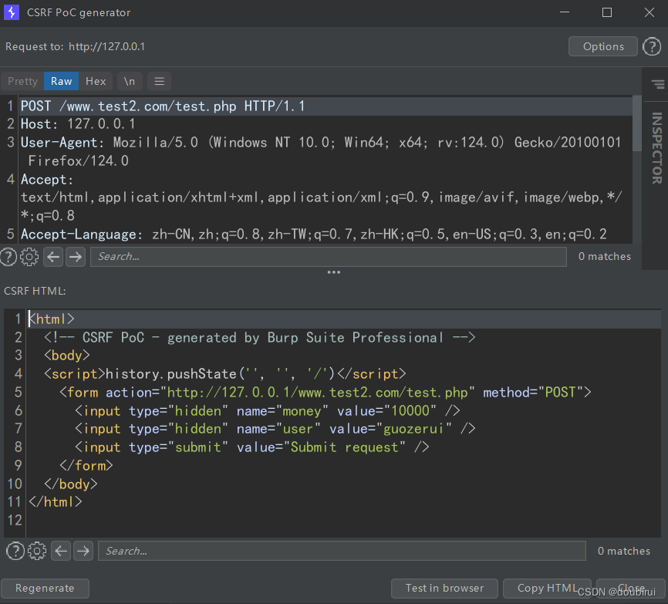Click the 'Accept-Language:' header line

click(313, 235)
